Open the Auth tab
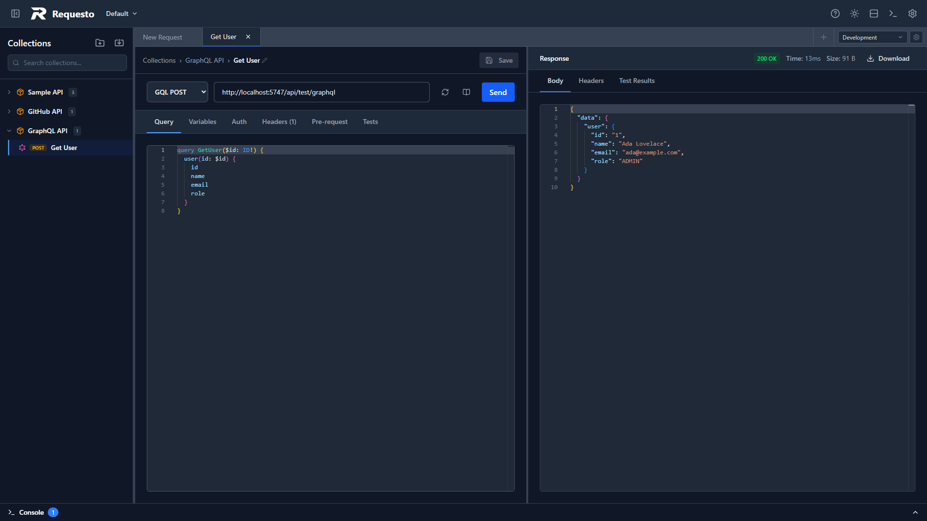 pyautogui.click(x=239, y=122)
